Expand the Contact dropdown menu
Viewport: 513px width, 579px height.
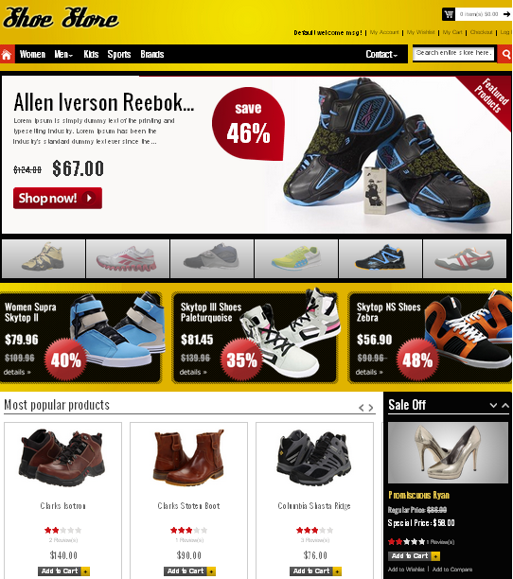(381, 54)
